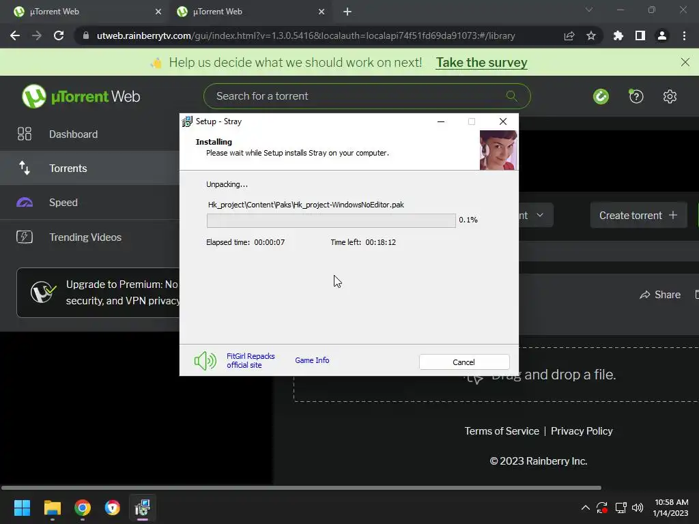Click the Dashboard grid icon
The image size is (699, 524).
point(25,134)
